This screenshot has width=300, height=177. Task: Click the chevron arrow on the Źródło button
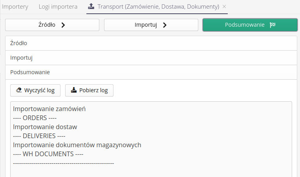[x=63, y=25]
